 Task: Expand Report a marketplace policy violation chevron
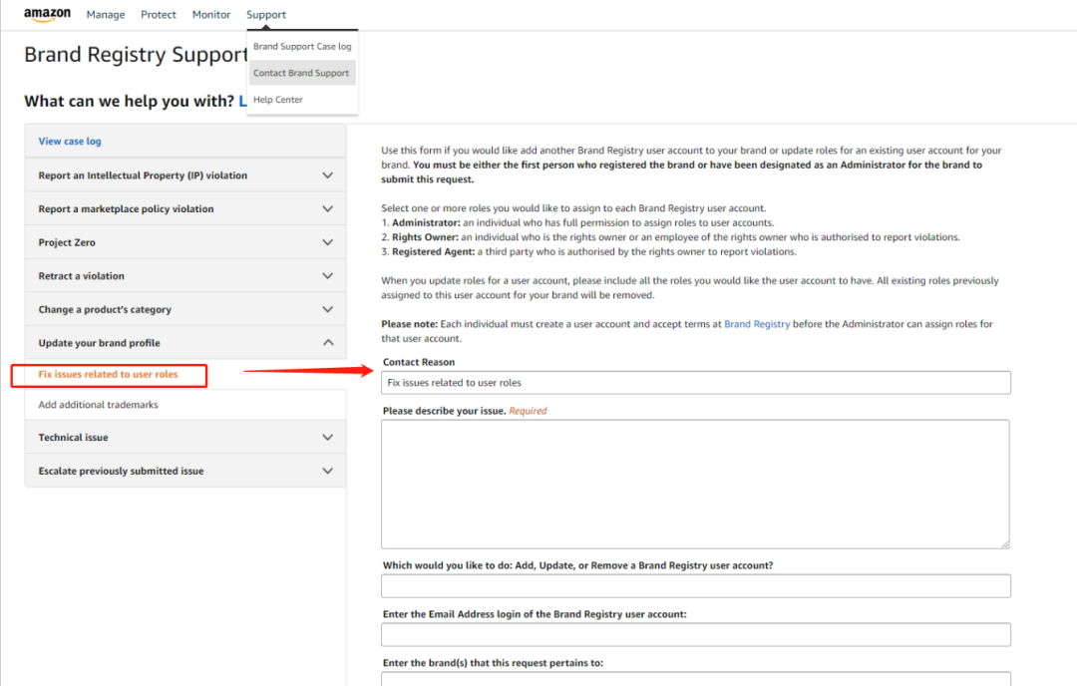[x=328, y=208]
